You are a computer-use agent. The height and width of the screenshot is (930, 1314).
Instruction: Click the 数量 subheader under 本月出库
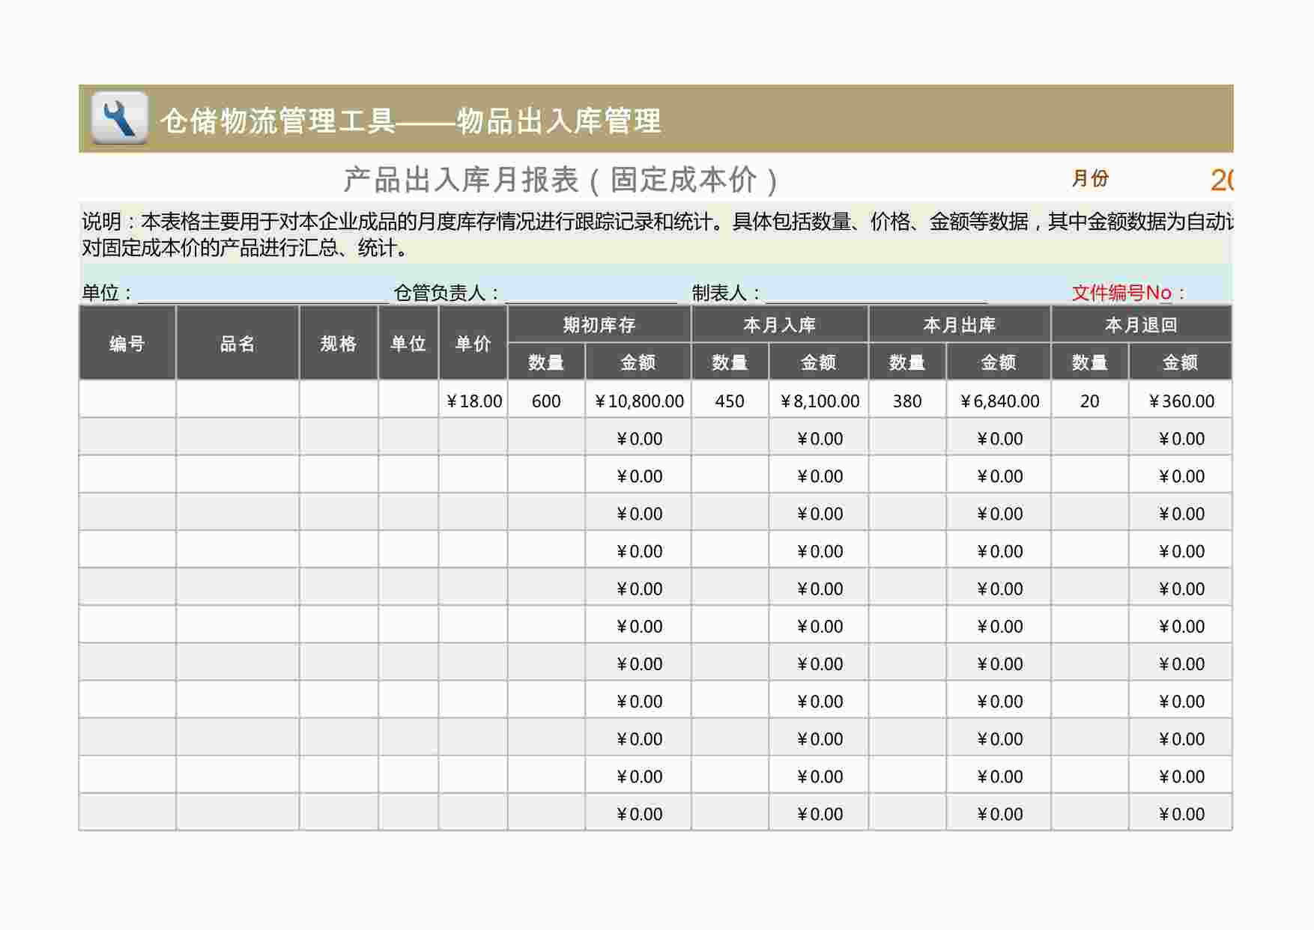[x=907, y=362]
